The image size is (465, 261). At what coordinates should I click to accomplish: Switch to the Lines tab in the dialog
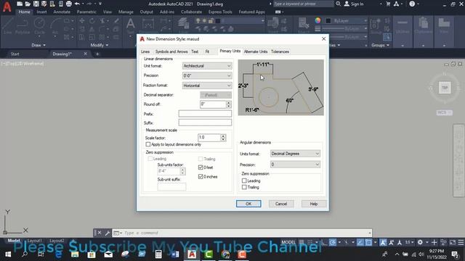point(145,51)
